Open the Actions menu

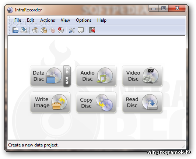(48, 20)
